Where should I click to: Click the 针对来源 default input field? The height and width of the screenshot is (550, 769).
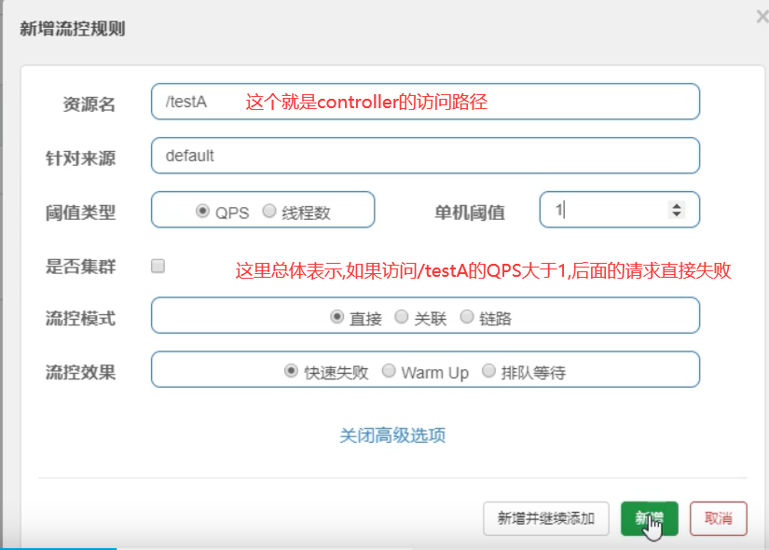pos(425,156)
